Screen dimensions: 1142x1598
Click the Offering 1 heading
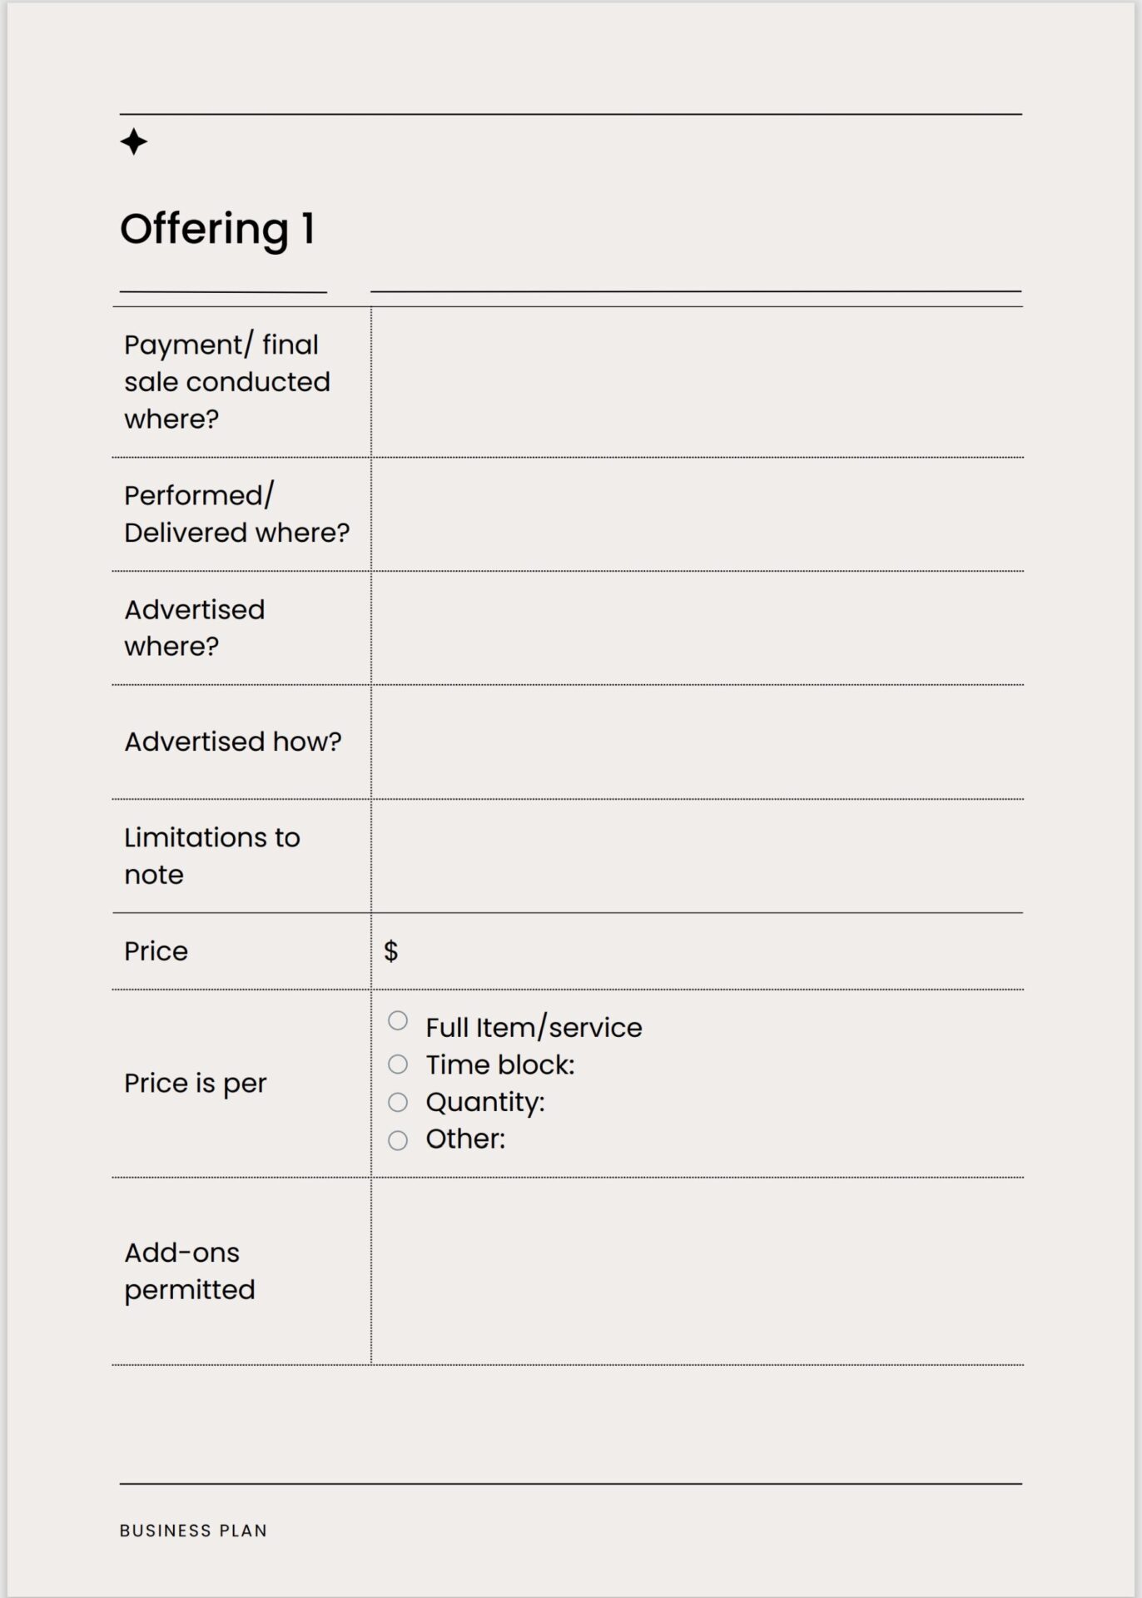(x=217, y=229)
